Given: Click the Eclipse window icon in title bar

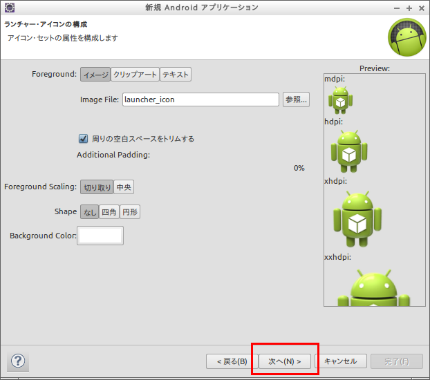Looking at the screenshot, I should (x=10, y=8).
